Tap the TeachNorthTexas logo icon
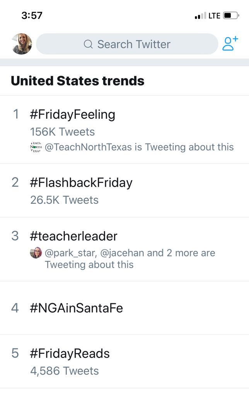This screenshot has width=249, height=396. point(36,147)
